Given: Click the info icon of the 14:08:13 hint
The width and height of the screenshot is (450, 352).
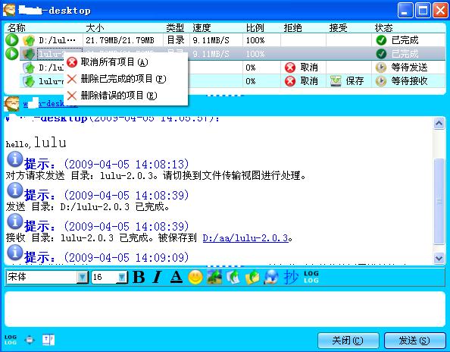Looking at the screenshot, I should click(x=15, y=159).
